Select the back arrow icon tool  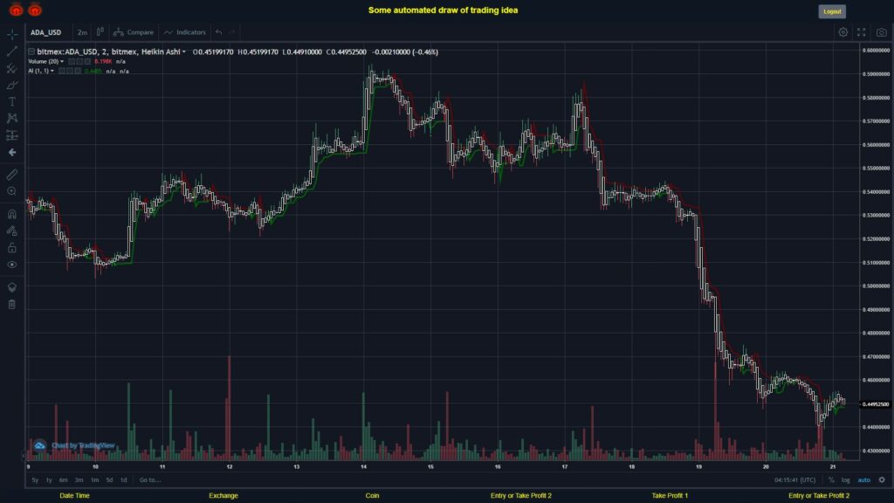point(12,152)
